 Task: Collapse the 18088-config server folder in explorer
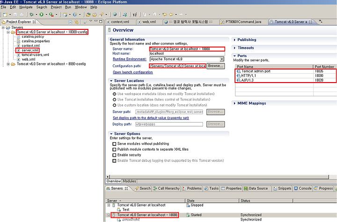[8, 32]
